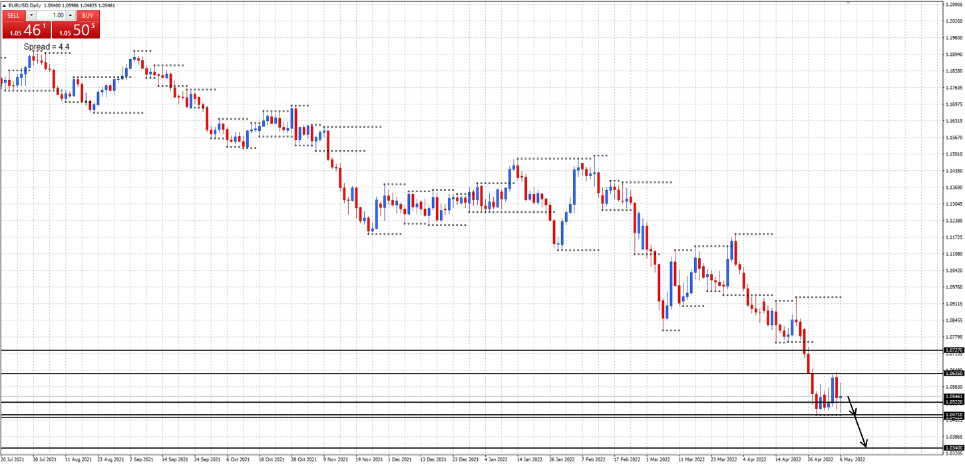965x464 pixels.
Task: Click the 1.00 lot volume field
Action: pyautogui.click(x=51, y=15)
